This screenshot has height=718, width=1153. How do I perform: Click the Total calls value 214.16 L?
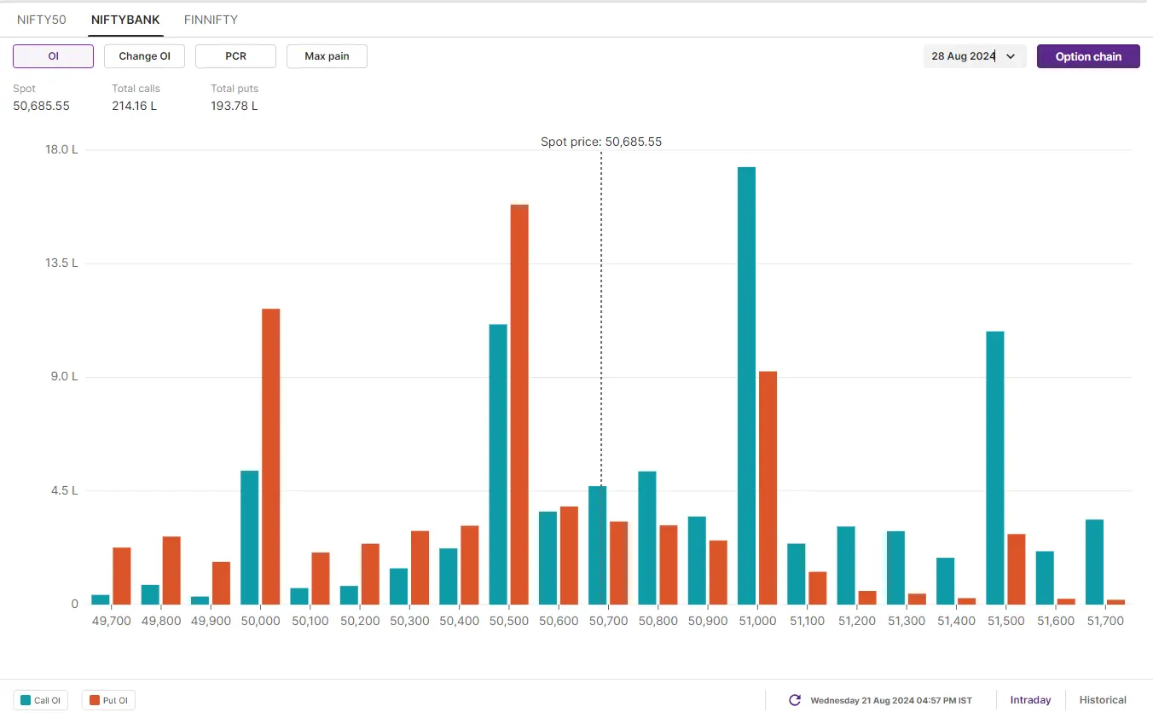coord(134,107)
